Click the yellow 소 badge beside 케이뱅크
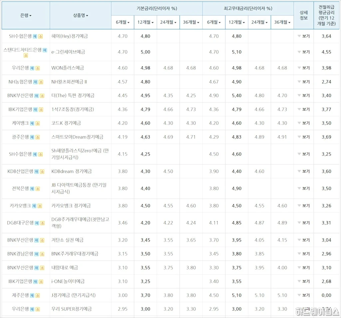This screenshot has height=318, width=341. (38, 124)
